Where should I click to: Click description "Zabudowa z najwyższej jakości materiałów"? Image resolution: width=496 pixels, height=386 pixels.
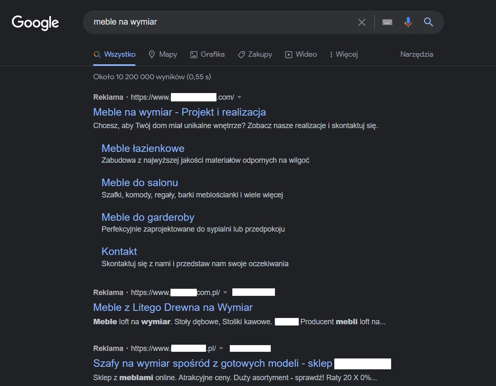click(x=205, y=161)
